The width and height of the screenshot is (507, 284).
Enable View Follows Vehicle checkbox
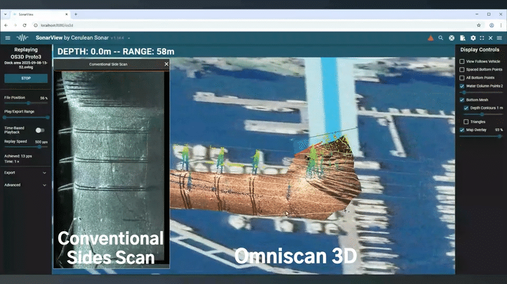(462, 62)
